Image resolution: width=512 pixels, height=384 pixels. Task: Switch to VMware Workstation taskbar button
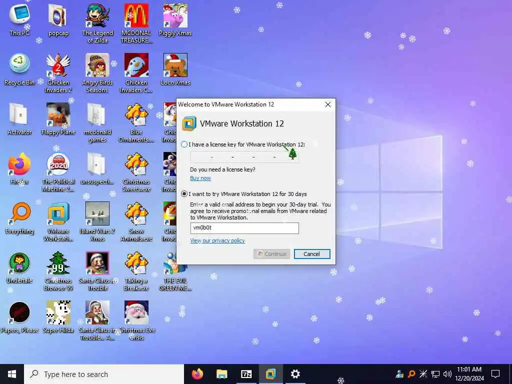pos(270,374)
